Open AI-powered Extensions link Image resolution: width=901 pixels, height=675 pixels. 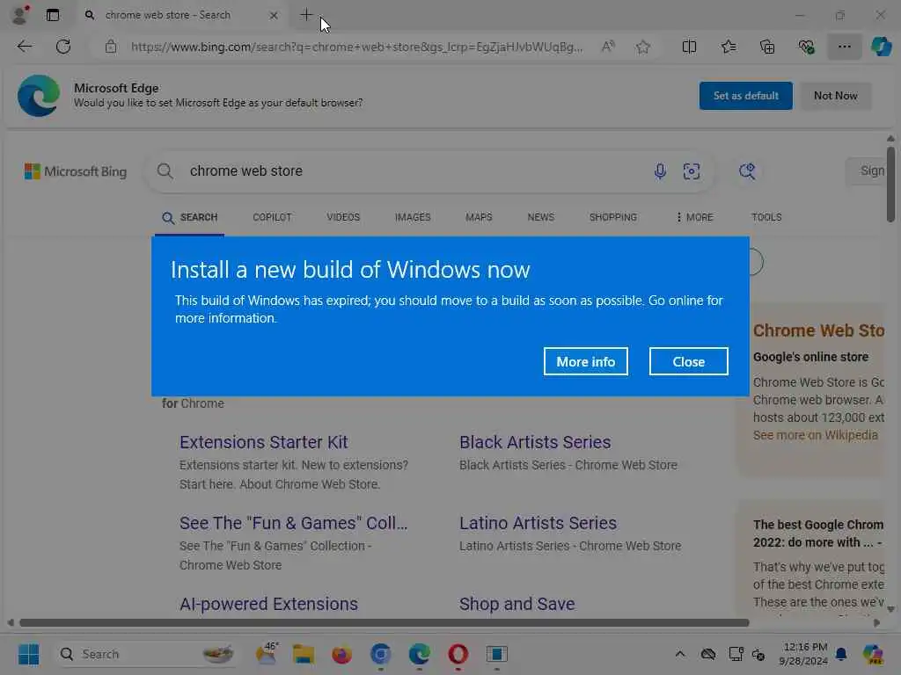tap(268, 605)
